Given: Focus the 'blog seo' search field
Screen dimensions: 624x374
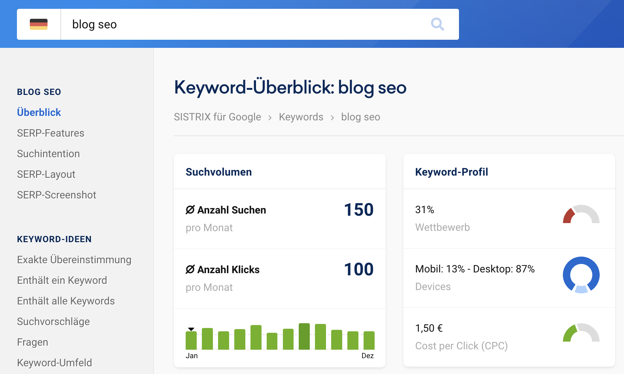Looking at the screenshot, I should (x=245, y=24).
